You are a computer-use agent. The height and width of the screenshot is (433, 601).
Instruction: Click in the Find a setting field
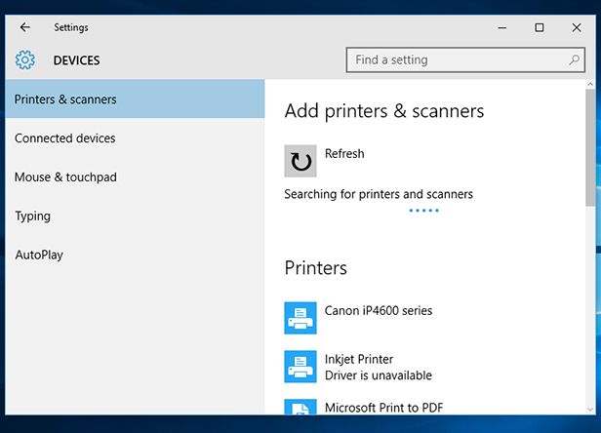tap(465, 59)
